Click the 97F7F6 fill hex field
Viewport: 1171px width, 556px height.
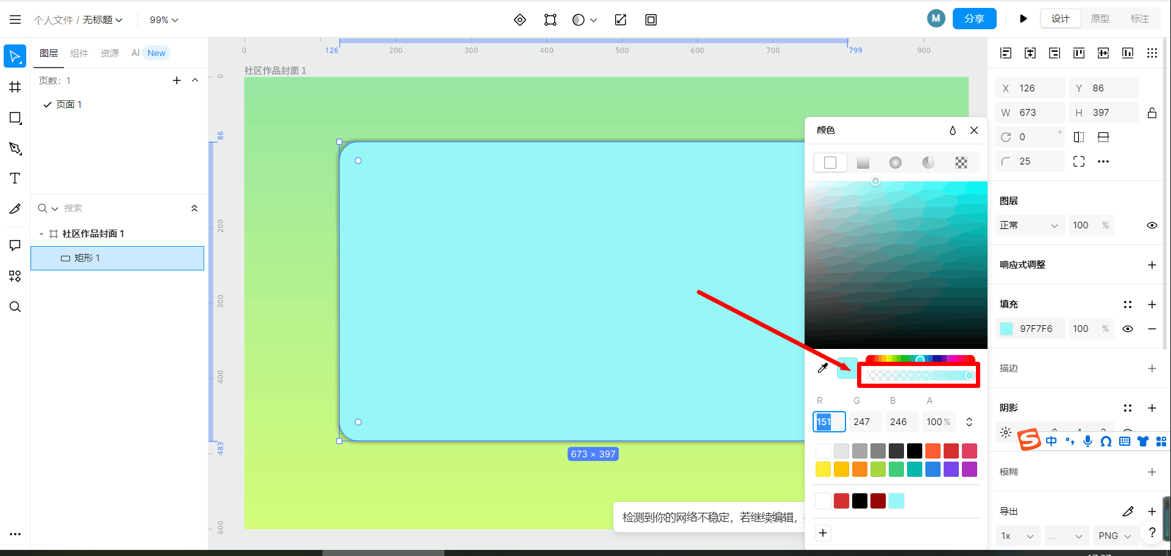(x=1036, y=329)
